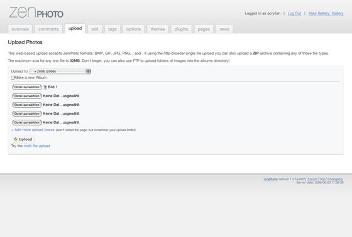Viewport: 352px width, 237px height.
Task: Select the upload tab
Action: pyautogui.click(x=75, y=28)
